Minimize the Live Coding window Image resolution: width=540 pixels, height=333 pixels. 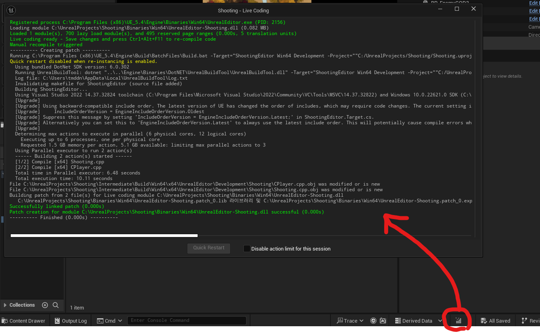tap(440, 9)
